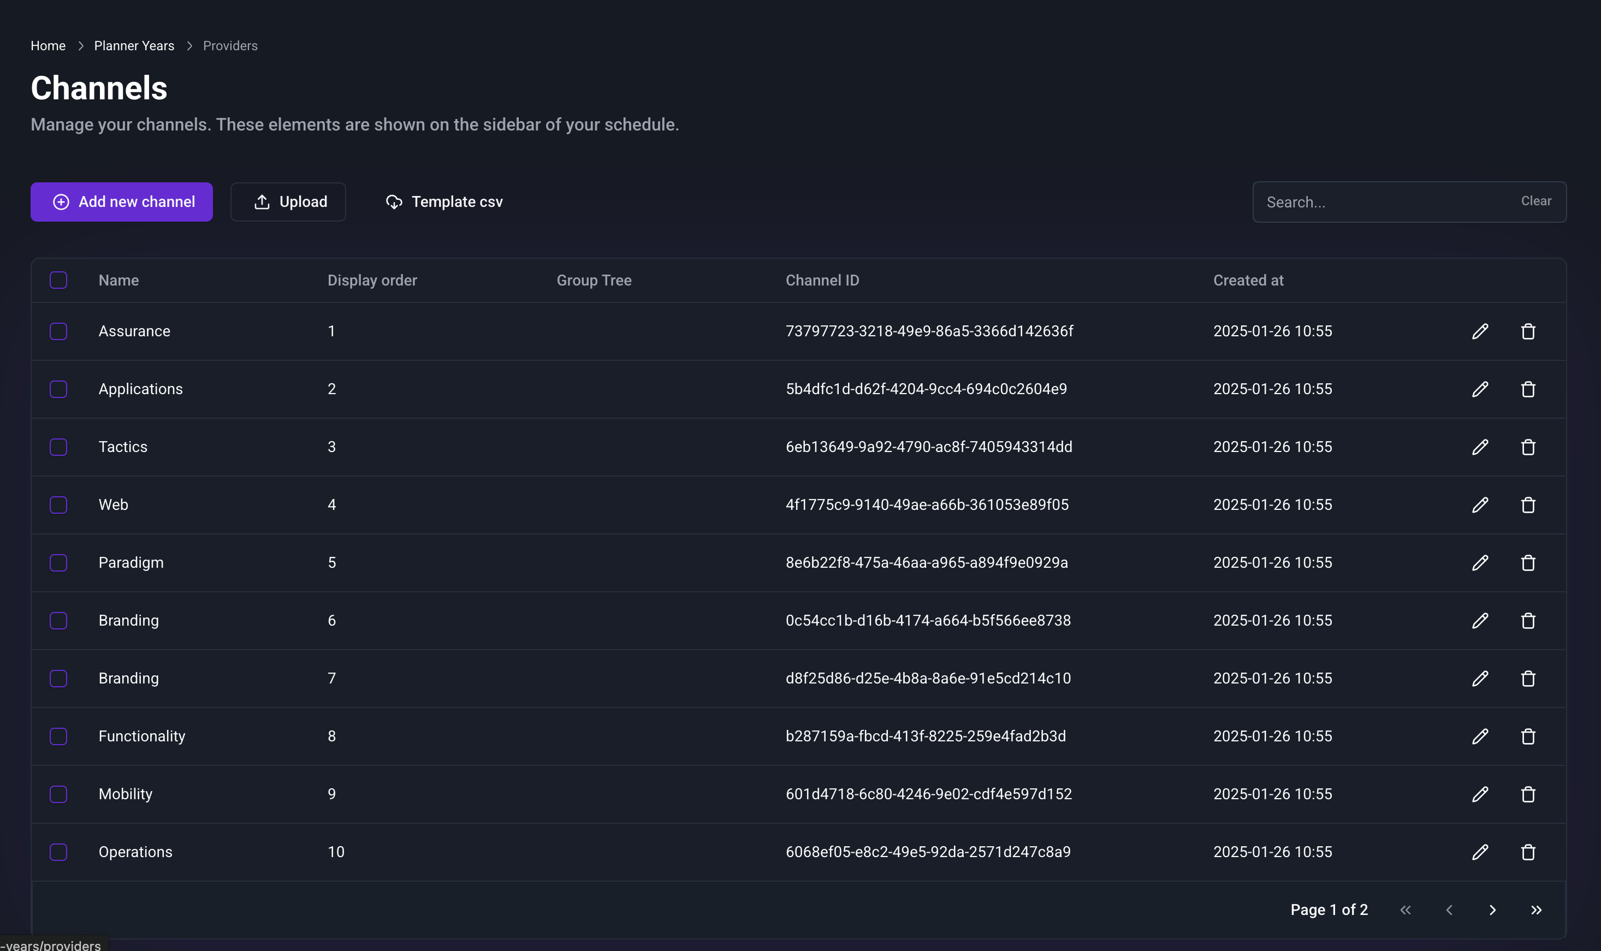The height and width of the screenshot is (951, 1601).
Task: Delete the Web channel
Action: 1528,505
